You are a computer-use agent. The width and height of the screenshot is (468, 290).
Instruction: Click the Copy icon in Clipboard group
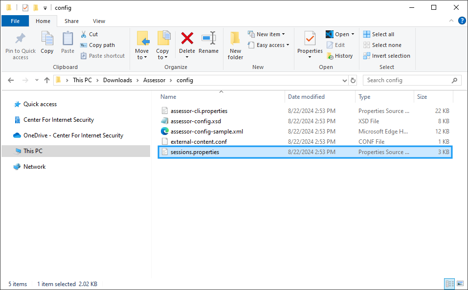tap(47, 39)
